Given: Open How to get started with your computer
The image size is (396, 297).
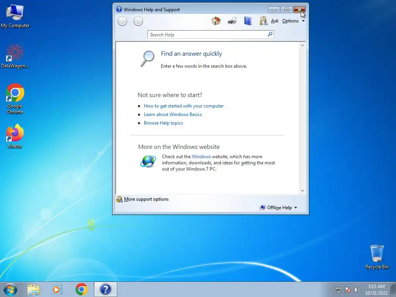Looking at the screenshot, I should (184, 106).
